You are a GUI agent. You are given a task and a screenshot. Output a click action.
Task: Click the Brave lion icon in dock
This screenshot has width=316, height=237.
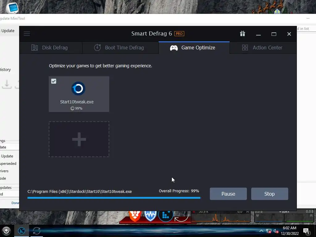[135, 216]
